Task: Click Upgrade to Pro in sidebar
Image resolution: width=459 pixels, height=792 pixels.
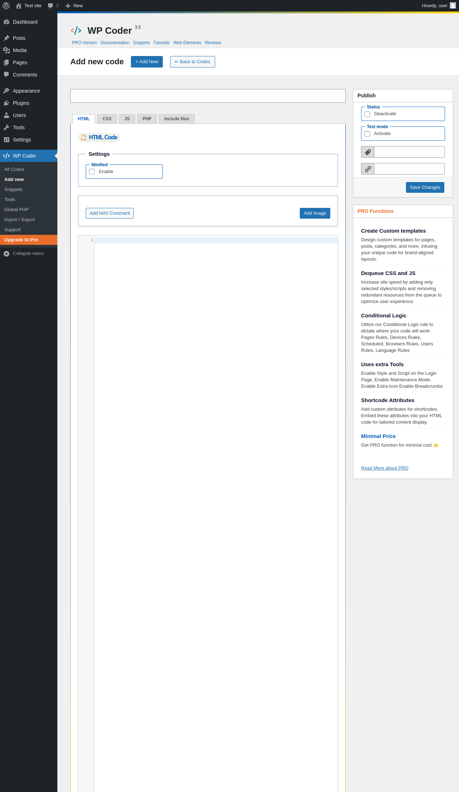Action: click(x=29, y=240)
